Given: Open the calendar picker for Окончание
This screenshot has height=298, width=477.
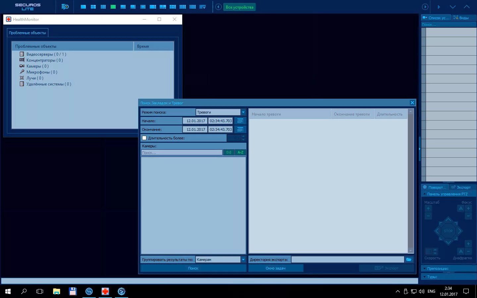Looking at the screenshot, I should tap(240, 129).
